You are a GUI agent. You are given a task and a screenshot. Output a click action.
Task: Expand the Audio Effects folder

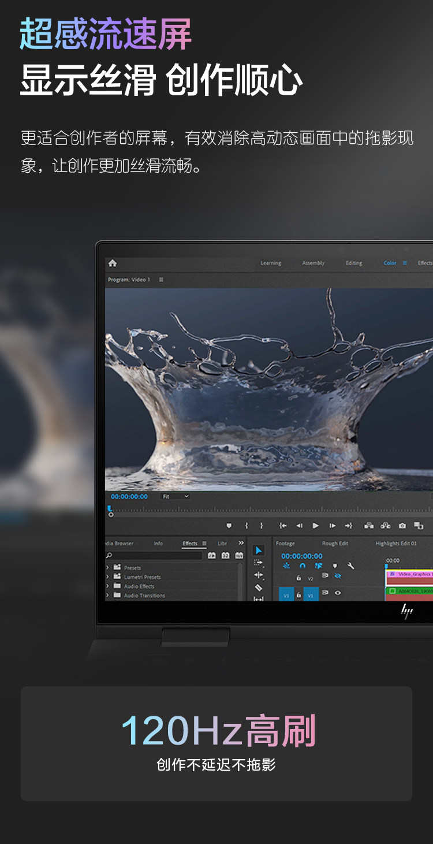[x=107, y=586]
